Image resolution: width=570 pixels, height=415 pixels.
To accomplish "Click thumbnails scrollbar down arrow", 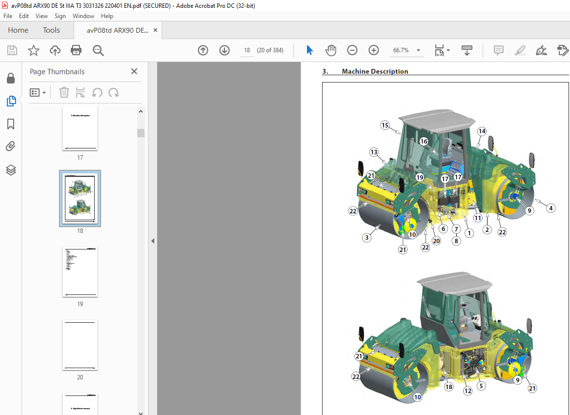I will coord(141,413).
